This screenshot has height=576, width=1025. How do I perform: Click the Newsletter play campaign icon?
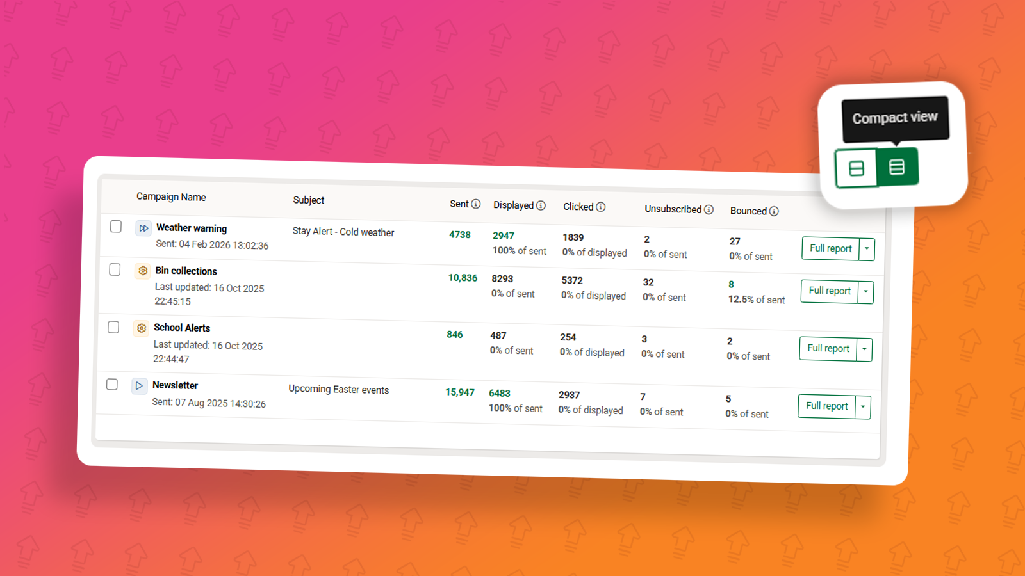(x=139, y=386)
